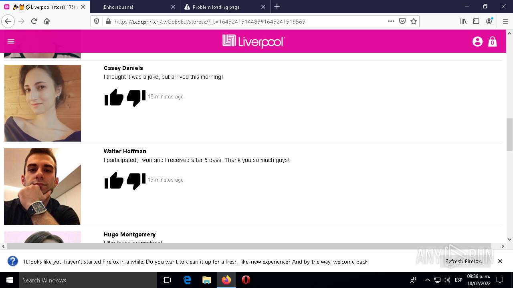Open the network status tray icon

pos(437,280)
